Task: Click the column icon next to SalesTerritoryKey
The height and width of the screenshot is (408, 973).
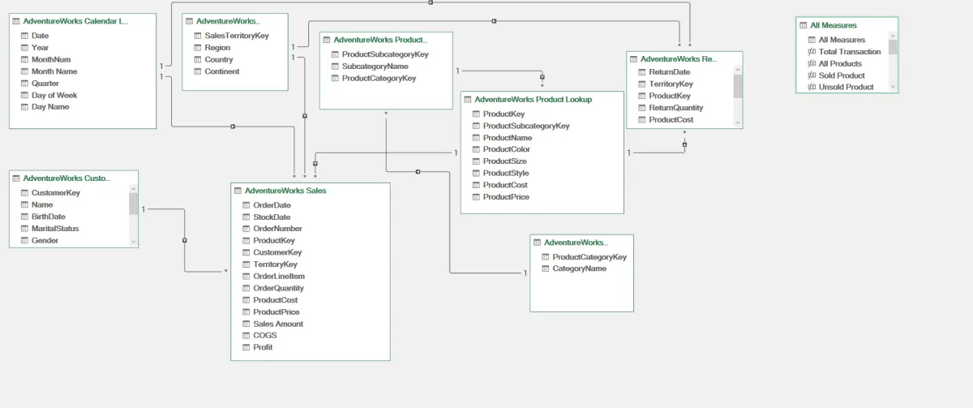Action: 197,36
